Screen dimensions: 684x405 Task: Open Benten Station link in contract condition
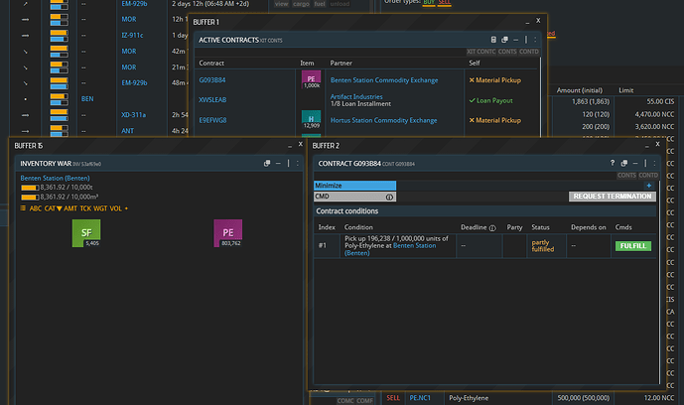(390, 249)
